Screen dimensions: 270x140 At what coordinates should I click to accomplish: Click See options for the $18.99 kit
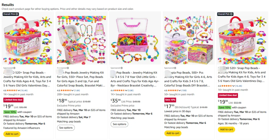(66, 128)
